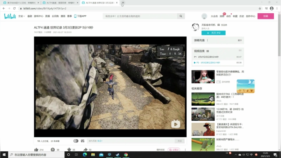Go to 番剧 section

(x=30, y=16)
